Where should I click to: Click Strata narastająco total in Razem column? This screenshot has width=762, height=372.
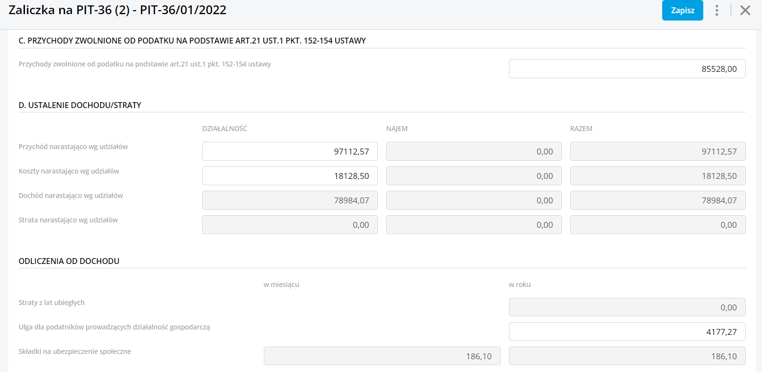point(658,225)
